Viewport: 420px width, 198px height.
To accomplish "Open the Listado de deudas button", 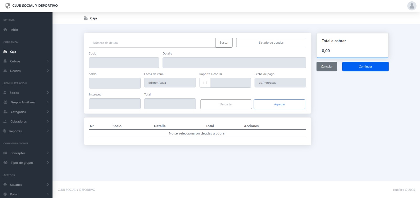I will pos(271,43).
